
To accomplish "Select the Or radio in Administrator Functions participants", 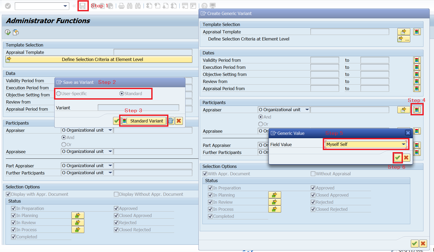I will pos(64,145).
